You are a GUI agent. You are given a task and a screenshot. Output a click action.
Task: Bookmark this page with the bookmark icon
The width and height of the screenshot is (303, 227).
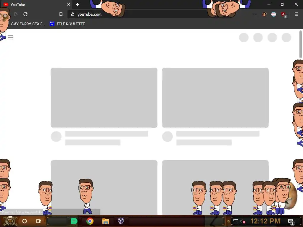pyautogui.click(x=61, y=14)
